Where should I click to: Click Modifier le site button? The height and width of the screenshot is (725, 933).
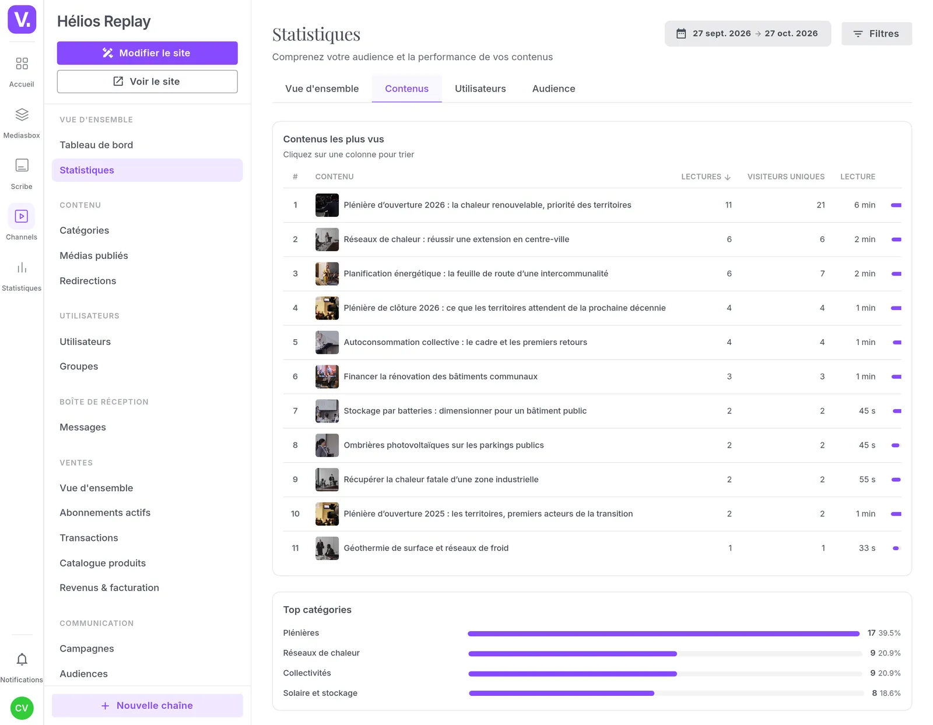(x=147, y=53)
